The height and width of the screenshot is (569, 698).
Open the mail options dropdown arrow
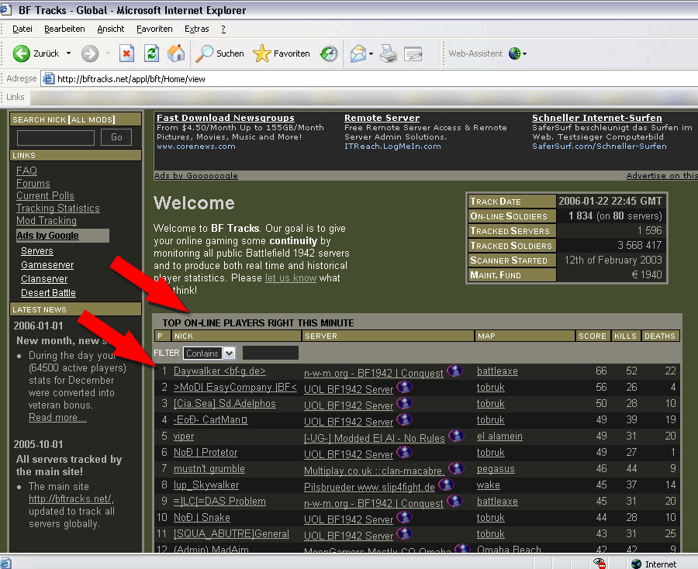[371, 53]
